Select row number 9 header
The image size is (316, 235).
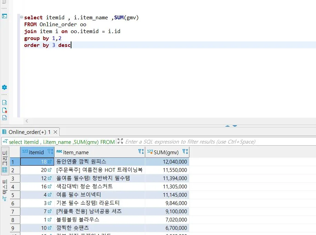pos(15,228)
